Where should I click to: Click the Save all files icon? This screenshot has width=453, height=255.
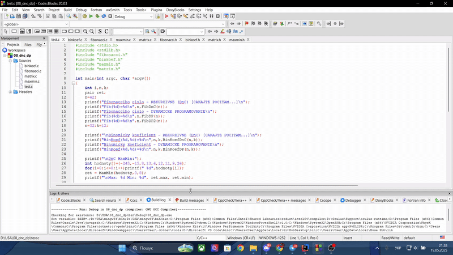tap(25, 16)
